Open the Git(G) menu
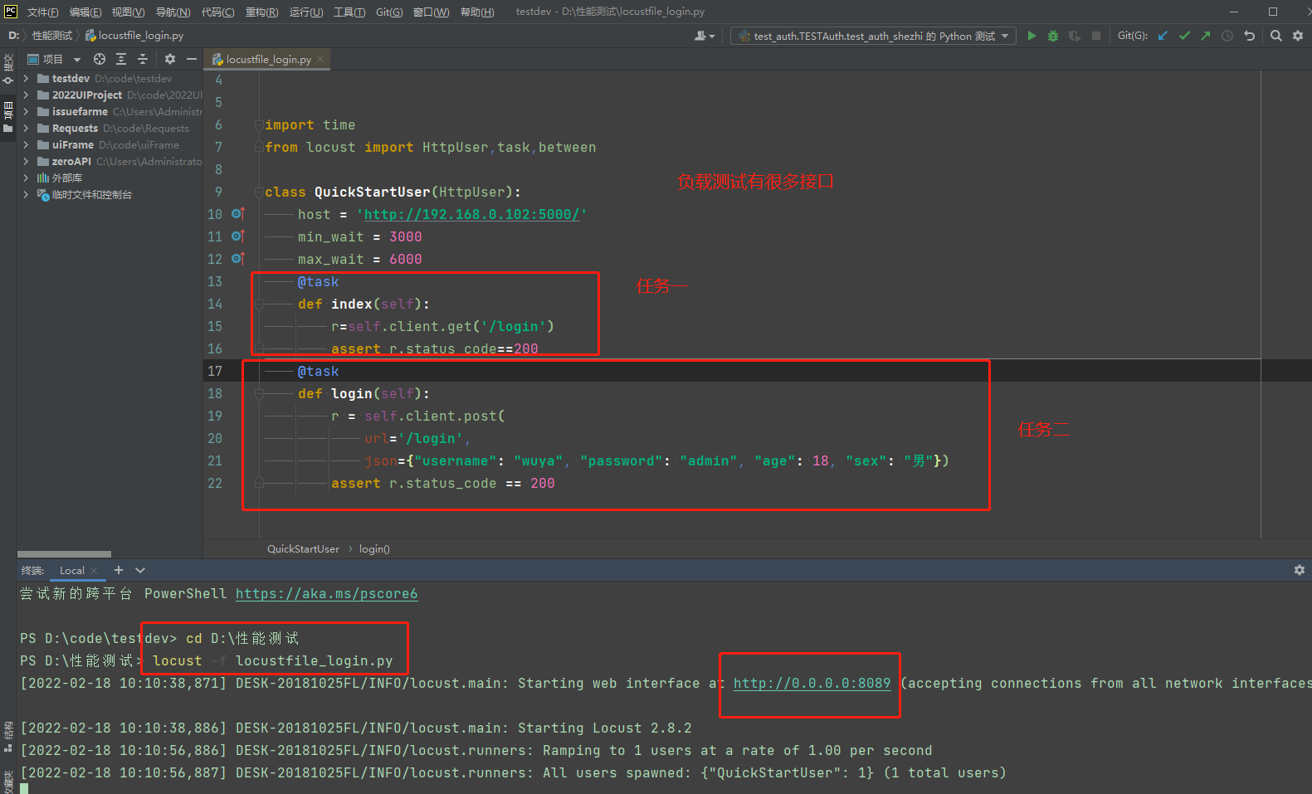1312x794 pixels. (x=389, y=12)
